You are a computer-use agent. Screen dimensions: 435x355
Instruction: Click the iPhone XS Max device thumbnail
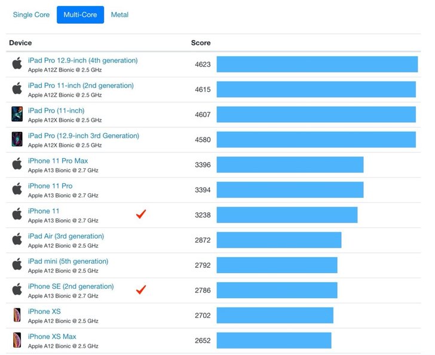(x=17, y=340)
